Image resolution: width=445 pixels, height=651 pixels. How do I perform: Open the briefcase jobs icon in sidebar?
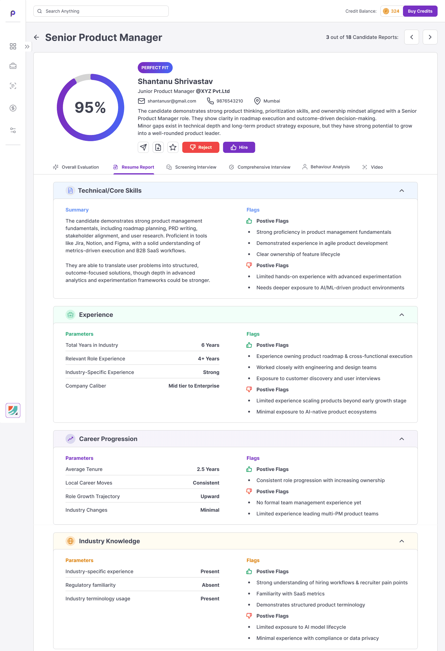tap(13, 66)
